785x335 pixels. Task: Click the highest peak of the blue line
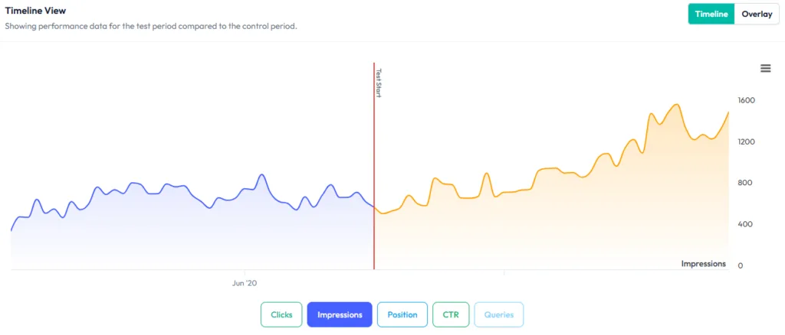261,174
